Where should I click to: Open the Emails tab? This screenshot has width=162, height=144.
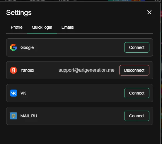tap(68, 27)
